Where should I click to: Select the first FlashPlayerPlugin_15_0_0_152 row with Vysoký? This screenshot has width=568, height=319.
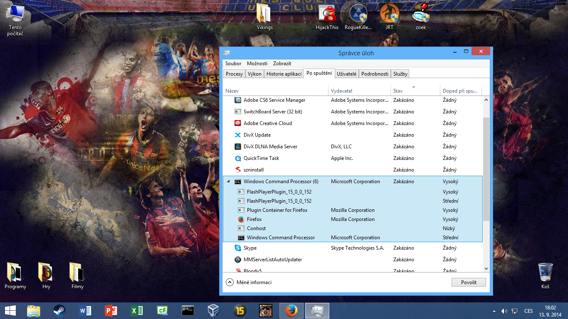pos(353,192)
